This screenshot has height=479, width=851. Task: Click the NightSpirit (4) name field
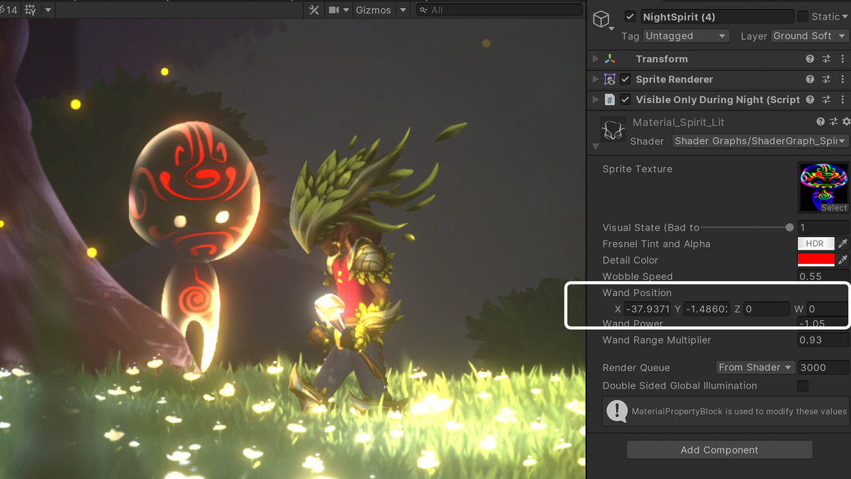[716, 16]
